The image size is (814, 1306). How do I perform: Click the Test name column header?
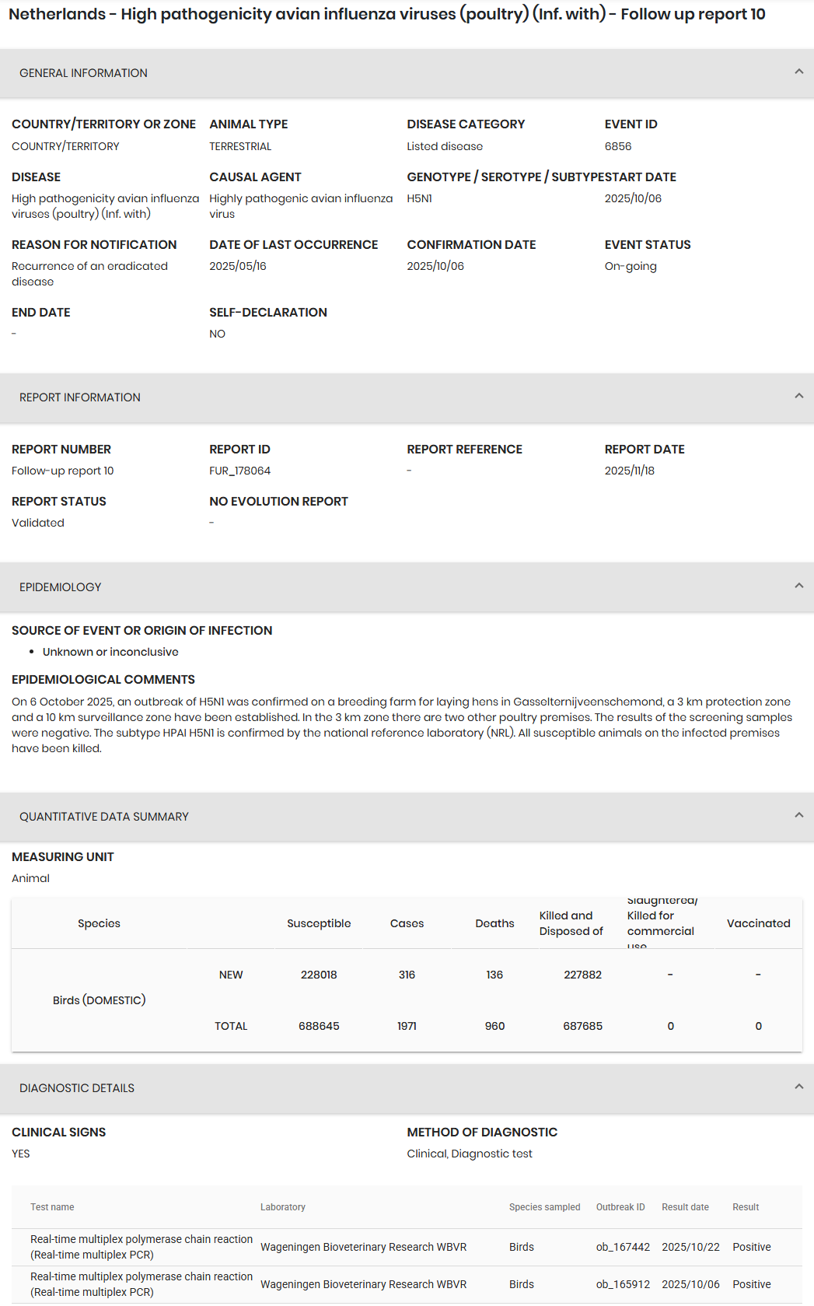point(52,1207)
